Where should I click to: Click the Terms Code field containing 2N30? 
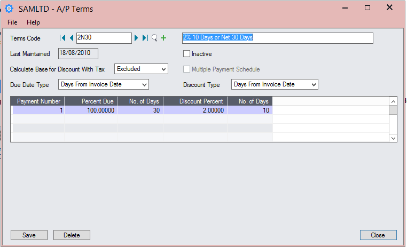(x=104, y=38)
